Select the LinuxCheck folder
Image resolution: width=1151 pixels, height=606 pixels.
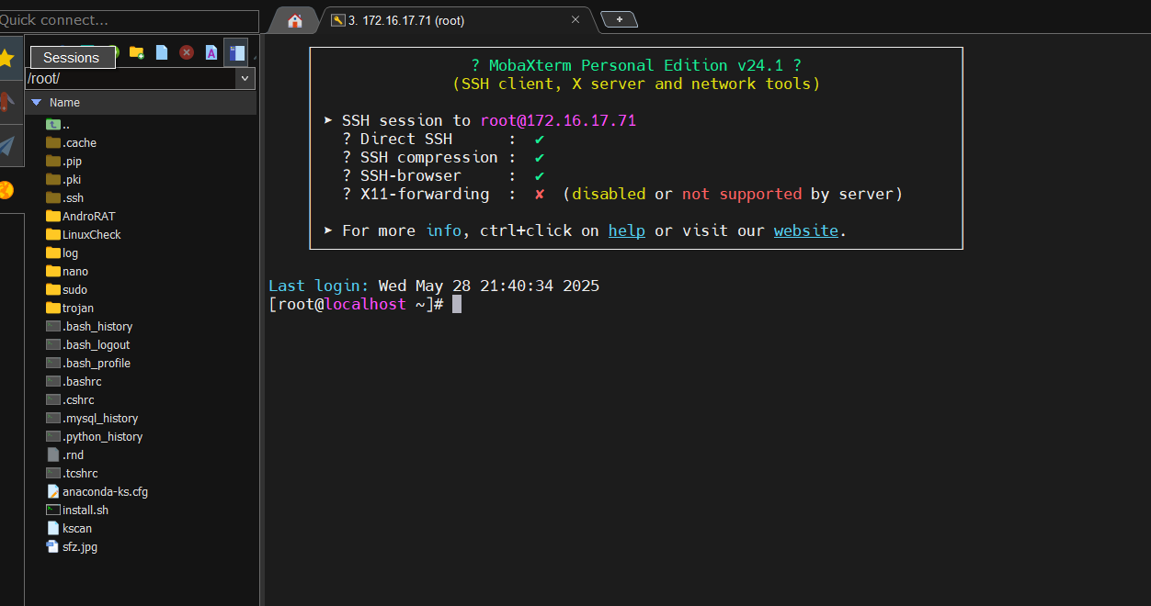[84, 234]
